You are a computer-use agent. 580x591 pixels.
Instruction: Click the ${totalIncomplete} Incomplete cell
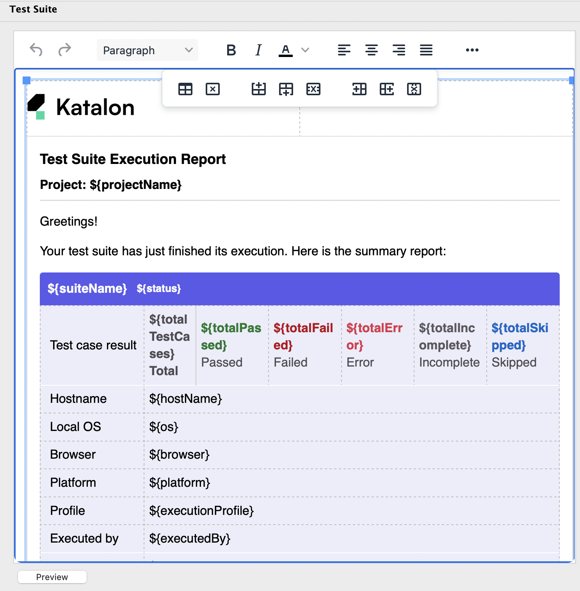450,345
